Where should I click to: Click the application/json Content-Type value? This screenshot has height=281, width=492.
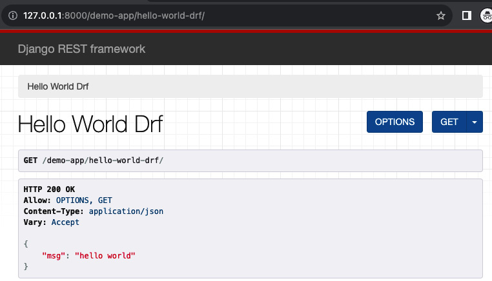[x=126, y=211]
